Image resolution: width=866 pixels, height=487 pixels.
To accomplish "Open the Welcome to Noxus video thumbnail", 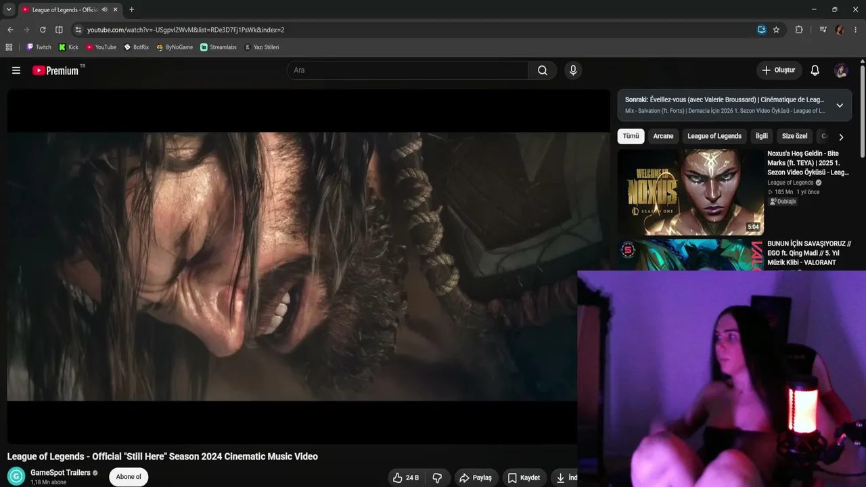I will [x=691, y=192].
